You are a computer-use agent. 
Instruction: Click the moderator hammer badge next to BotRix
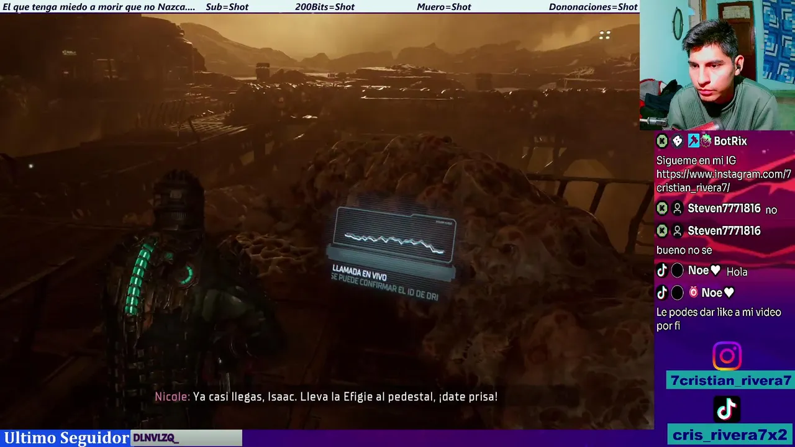tap(693, 141)
